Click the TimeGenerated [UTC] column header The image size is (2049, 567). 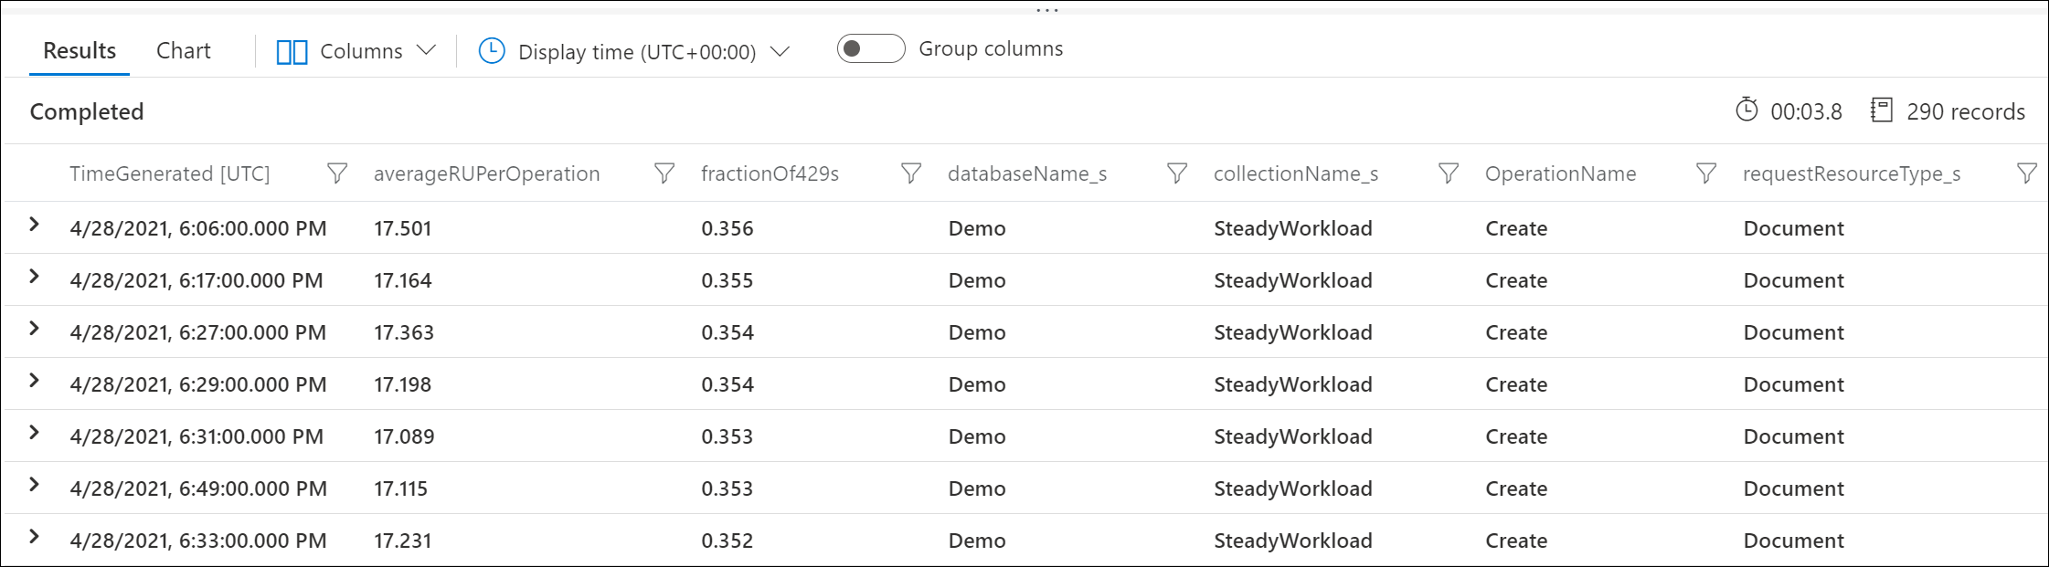pyautogui.click(x=170, y=173)
